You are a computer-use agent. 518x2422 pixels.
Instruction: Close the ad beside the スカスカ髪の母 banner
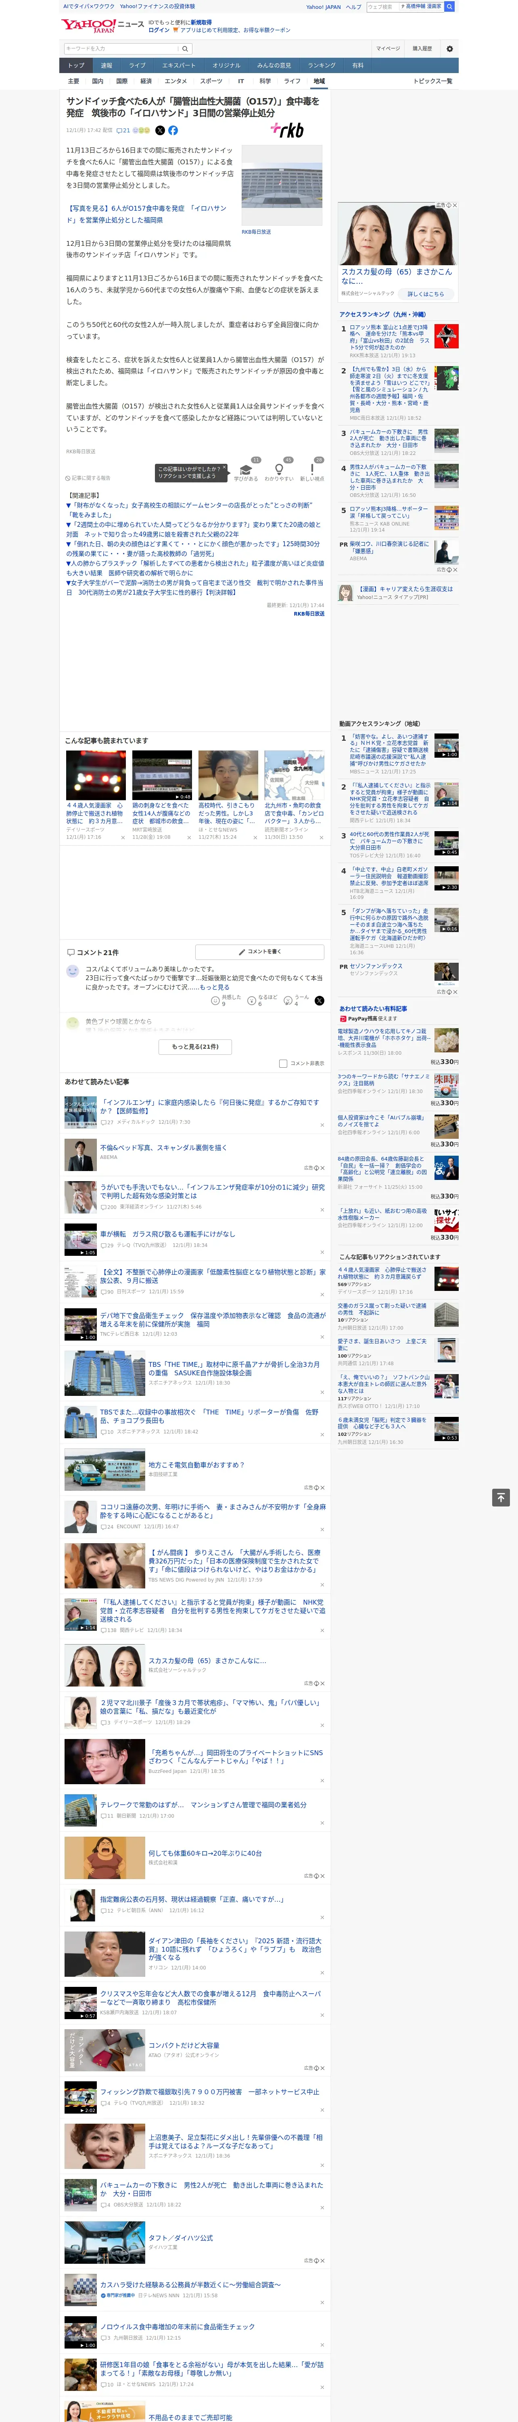coord(455,205)
